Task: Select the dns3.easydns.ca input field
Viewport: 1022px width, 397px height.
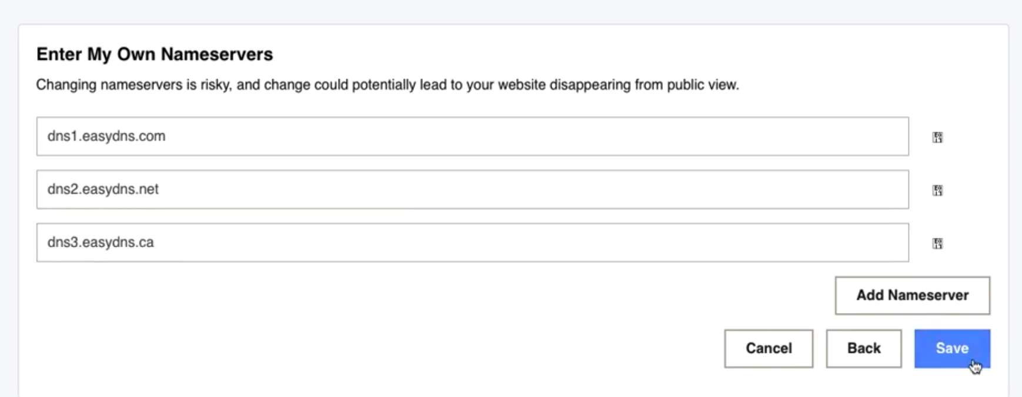Action: 472,243
